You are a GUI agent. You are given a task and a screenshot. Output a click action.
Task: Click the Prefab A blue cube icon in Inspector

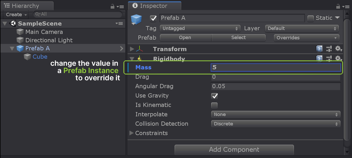[136, 19]
